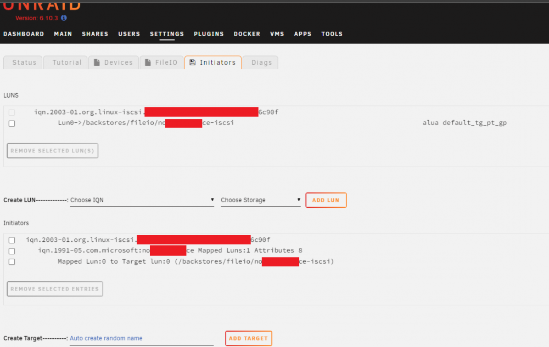Viewport: 549px width, 347px height.
Task: Select the Settings menu item
Action: [167, 34]
